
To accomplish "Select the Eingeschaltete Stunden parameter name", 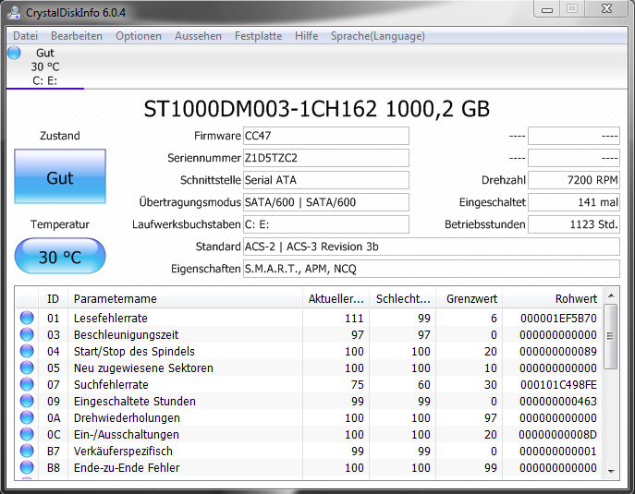I will pos(134,401).
